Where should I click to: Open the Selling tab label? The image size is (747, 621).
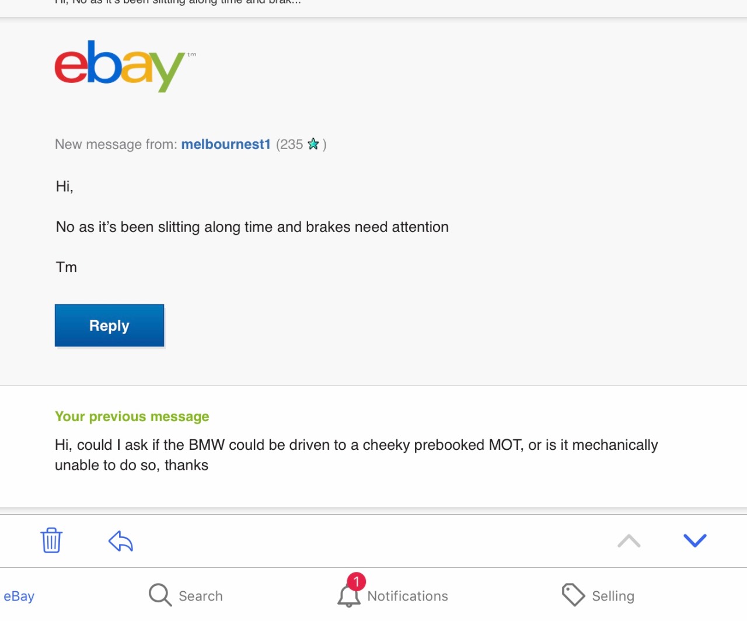613,596
